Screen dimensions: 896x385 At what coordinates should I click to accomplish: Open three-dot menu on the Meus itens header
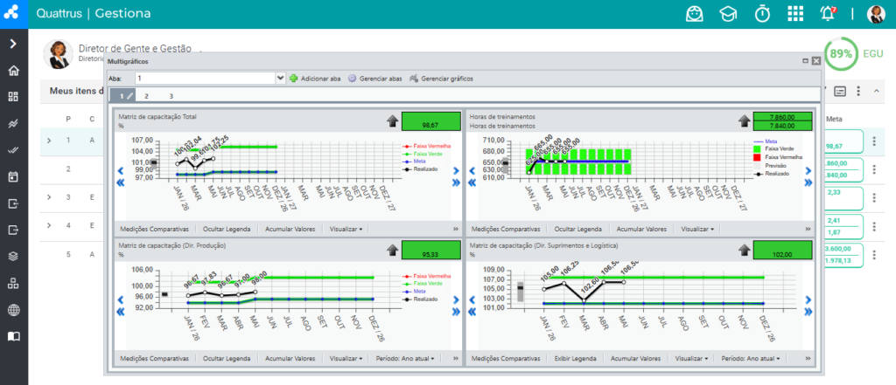(x=857, y=92)
